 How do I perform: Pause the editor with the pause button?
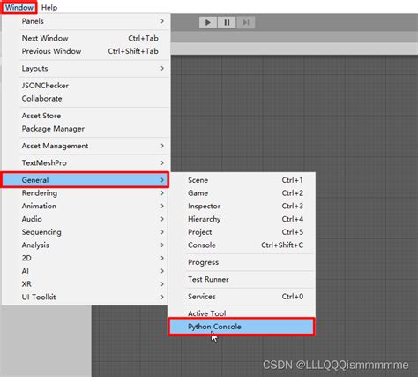(x=227, y=22)
